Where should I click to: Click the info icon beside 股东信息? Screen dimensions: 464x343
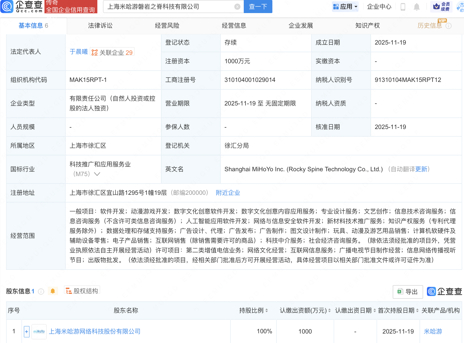[41, 291]
